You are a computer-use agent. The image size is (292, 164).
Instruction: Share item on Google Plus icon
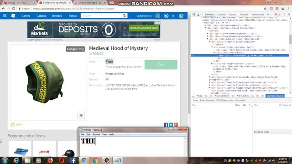point(176,125)
